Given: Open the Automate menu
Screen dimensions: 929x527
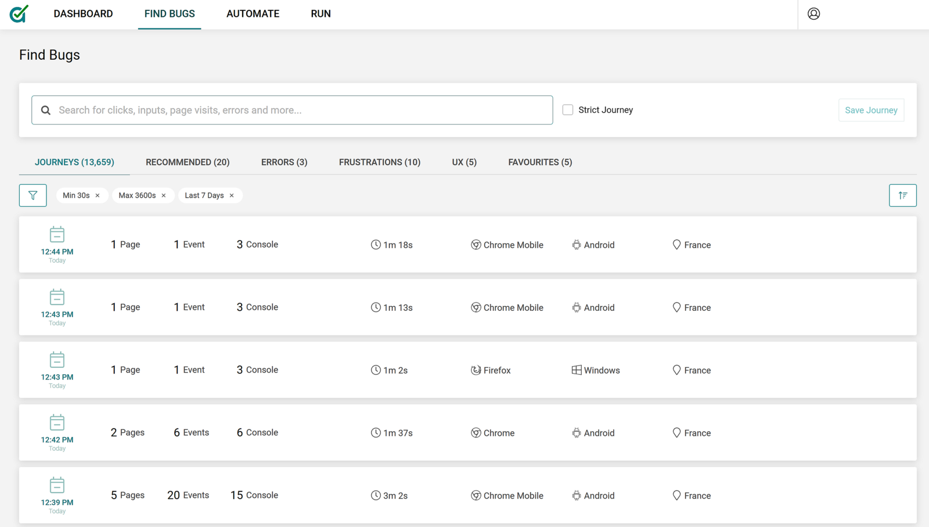Looking at the screenshot, I should click(253, 14).
